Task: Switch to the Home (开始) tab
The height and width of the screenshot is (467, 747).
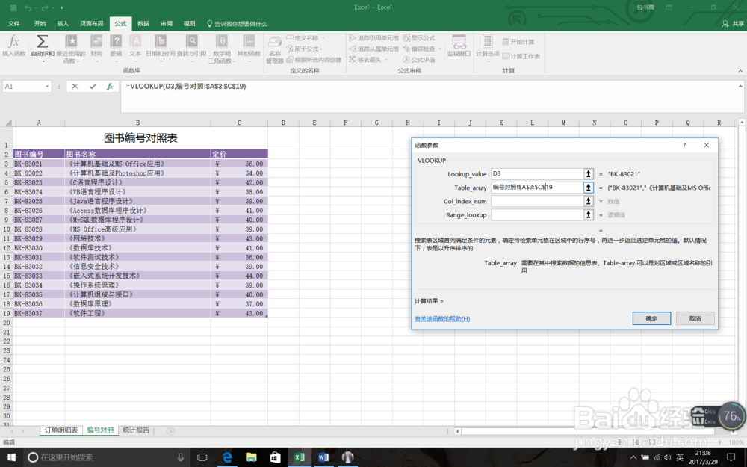Action: click(x=40, y=23)
